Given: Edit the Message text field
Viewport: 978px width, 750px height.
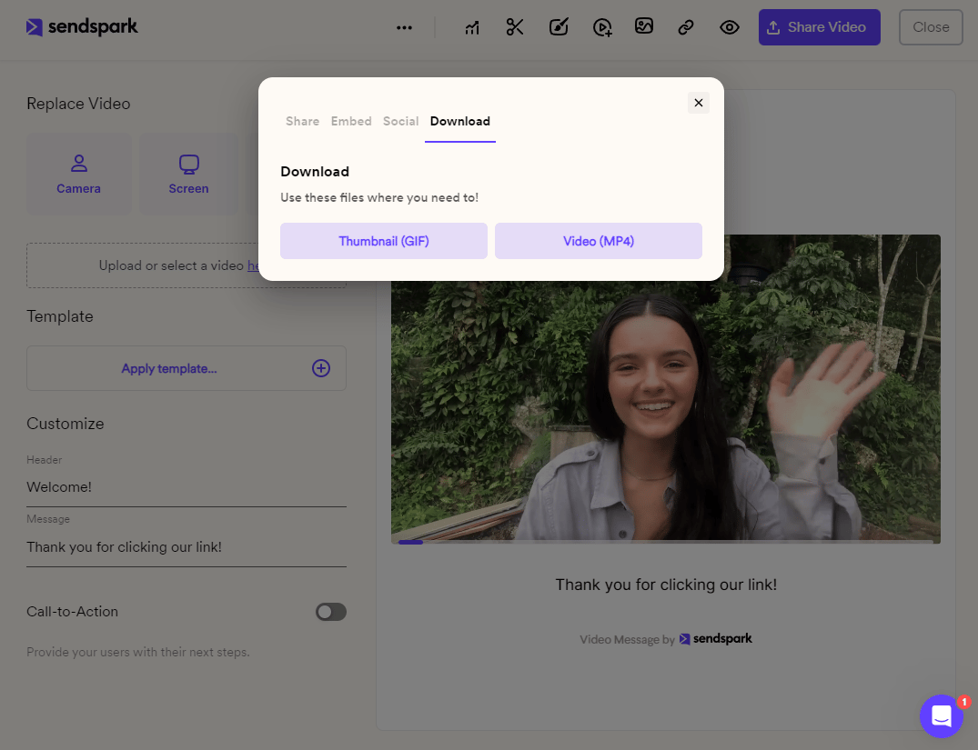Looking at the screenshot, I should (x=186, y=546).
